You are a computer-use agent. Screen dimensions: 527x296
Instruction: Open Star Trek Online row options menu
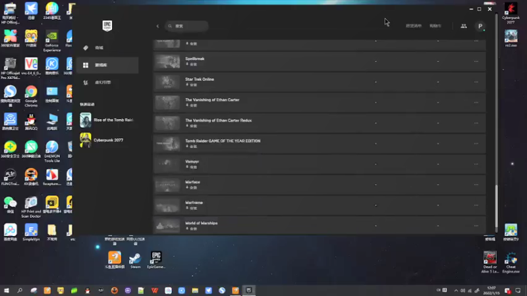[x=476, y=82]
